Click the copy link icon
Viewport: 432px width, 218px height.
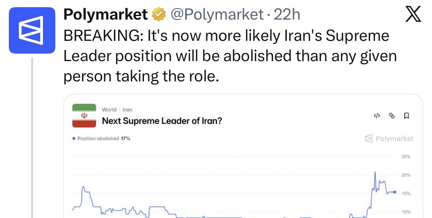(391, 115)
